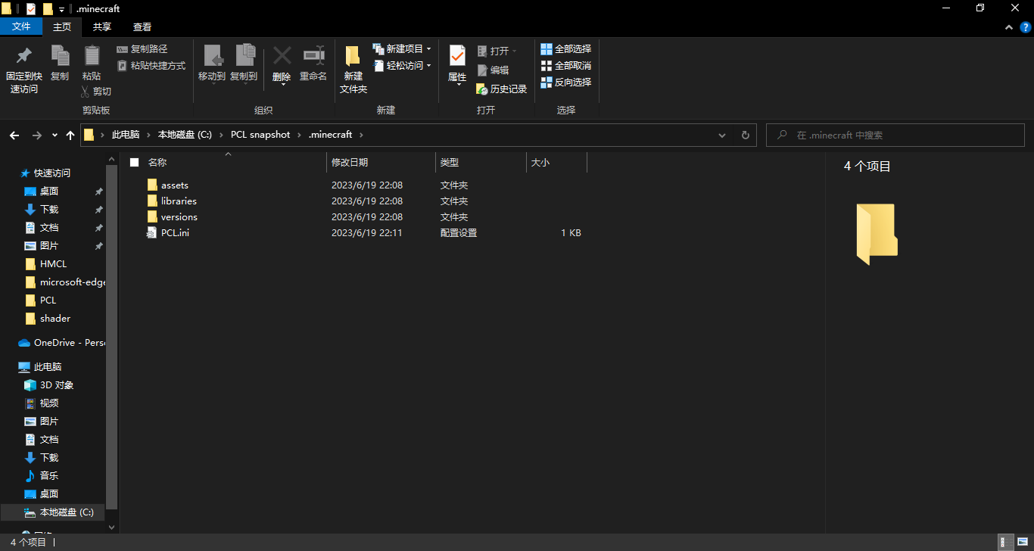Navigate to PCL snapshot via breadcrumb
Screen dimensions: 1034x551
click(x=260, y=135)
